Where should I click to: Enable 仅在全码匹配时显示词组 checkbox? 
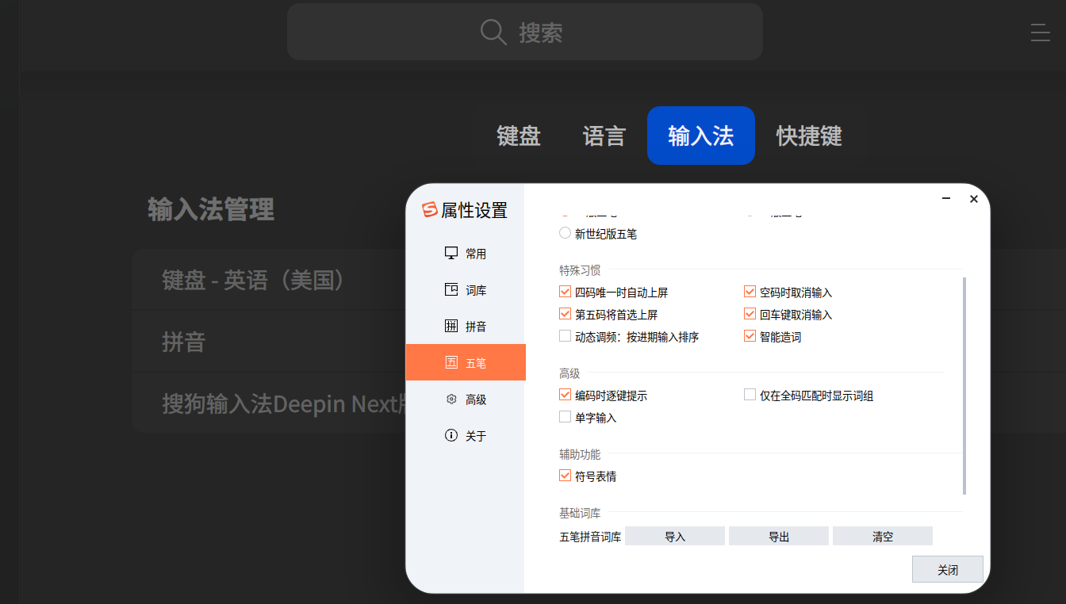tap(750, 396)
